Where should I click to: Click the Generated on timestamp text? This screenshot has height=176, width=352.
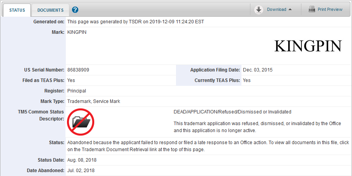coord(136,22)
